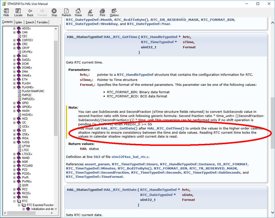Switch to the Contents tab

[7, 22]
